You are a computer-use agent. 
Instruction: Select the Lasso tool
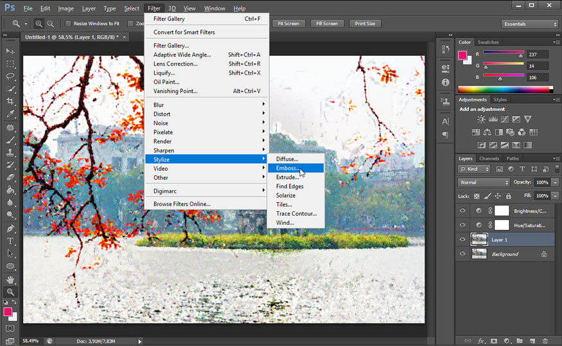[10, 76]
